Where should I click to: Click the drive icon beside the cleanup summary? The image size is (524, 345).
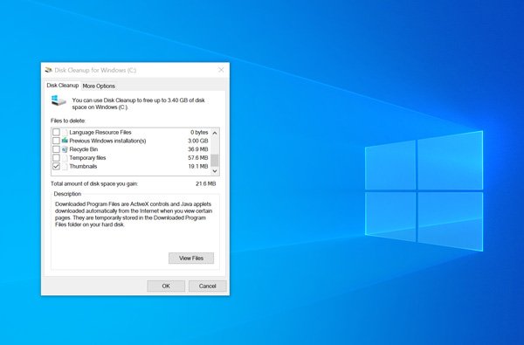tap(59, 100)
